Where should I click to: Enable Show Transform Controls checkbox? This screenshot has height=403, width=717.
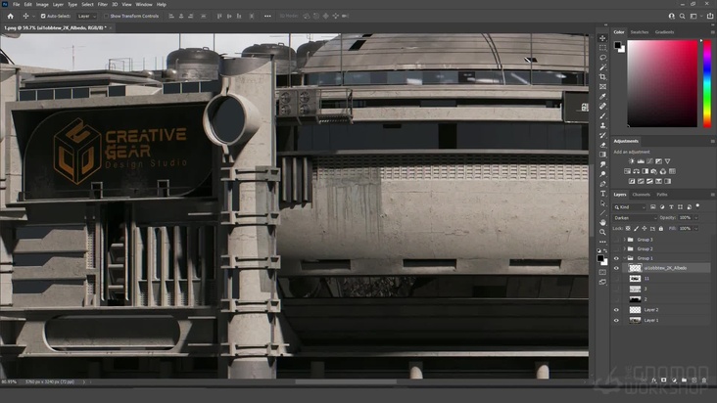coord(106,16)
